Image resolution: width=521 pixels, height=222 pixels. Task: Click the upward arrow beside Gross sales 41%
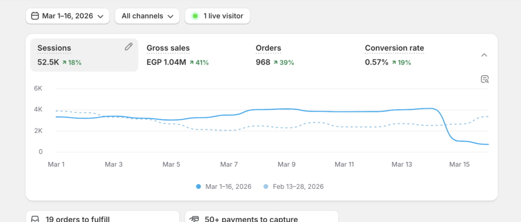coord(192,62)
